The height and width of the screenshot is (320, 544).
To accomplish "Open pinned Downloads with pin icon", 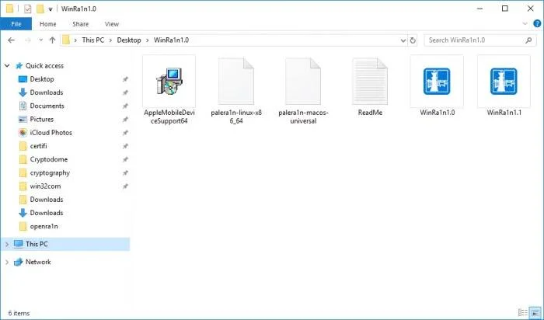I will pos(47,92).
